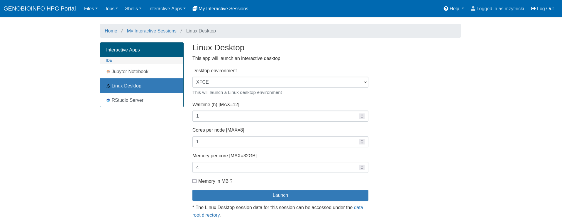Click the Launch button
This screenshot has height=224, width=562.
tap(280, 195)
